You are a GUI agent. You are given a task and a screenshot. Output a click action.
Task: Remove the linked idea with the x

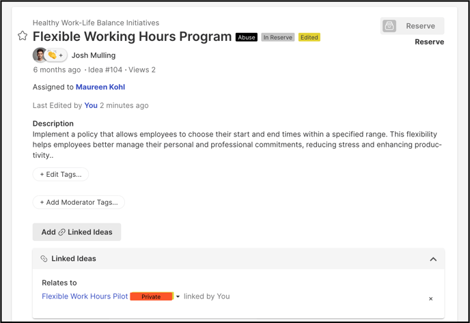tap(430, 298)
